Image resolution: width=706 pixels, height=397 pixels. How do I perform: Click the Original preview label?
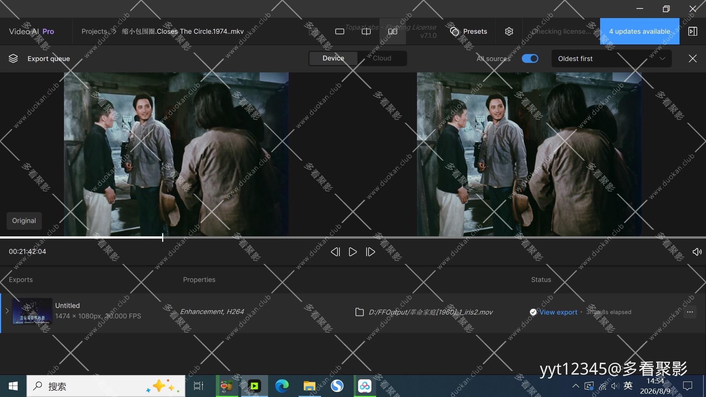[24, 221]
